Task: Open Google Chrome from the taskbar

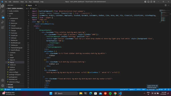Action: click(x=115, y=93)
